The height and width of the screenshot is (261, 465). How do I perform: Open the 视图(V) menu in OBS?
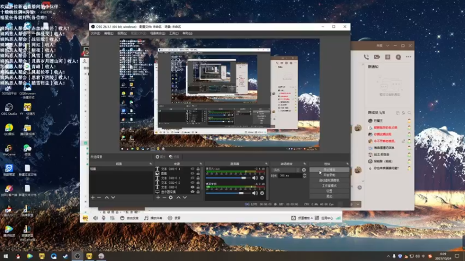tap(122, 34)
